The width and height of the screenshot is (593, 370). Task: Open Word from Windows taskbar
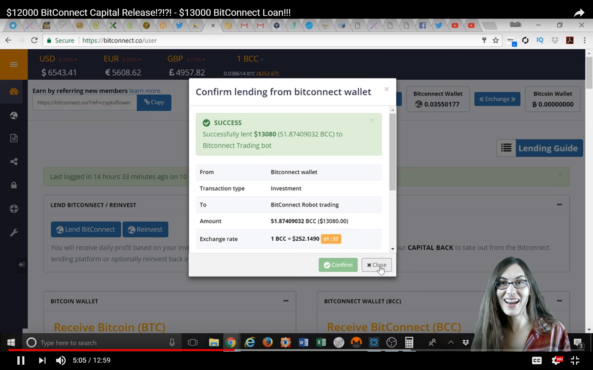[x=303, y=342]
